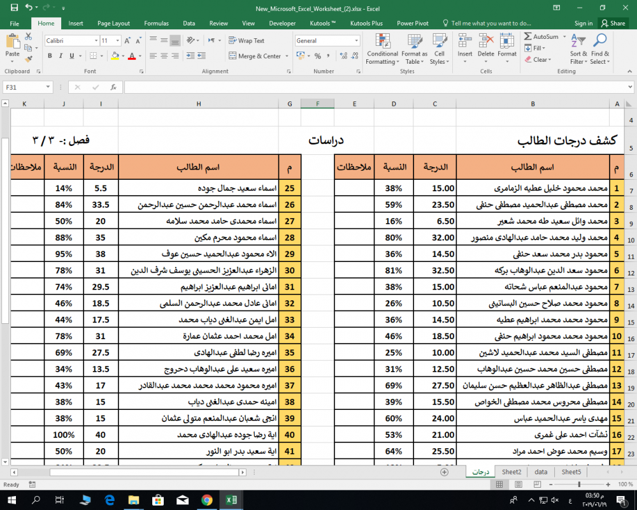Expand Merge & Center dropdown arrow
Image resolution: width=637 pixels, height=510 pixels.
[x=287, y=56]
